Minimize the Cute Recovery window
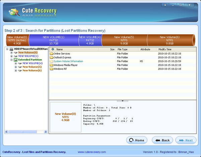The height and width of the screenshot is (157, 201). click(x=173, y=5)
